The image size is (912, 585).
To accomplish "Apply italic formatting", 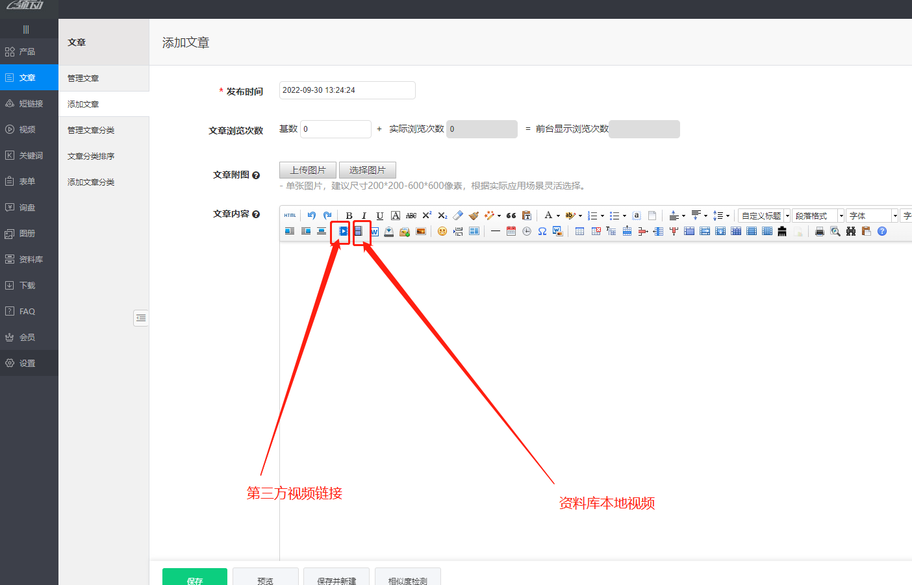I will (x=364, y=215).
